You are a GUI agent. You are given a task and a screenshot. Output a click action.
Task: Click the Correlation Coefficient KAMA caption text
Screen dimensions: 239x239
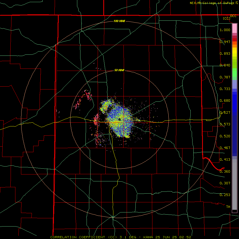click(121, 237)
